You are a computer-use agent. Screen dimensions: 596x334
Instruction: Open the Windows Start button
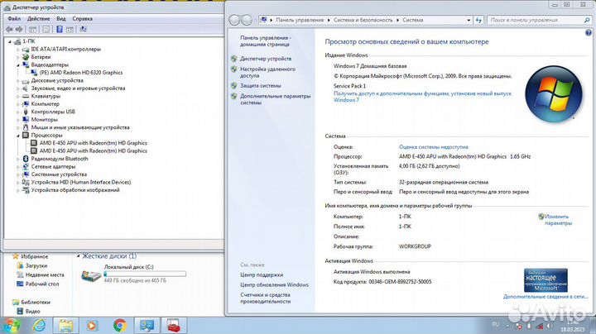click(x=12, y=326)
